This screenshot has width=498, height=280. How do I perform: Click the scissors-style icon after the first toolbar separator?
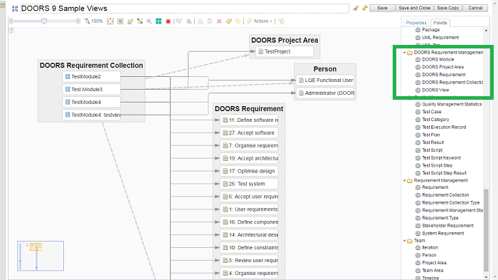click(179, 21)
